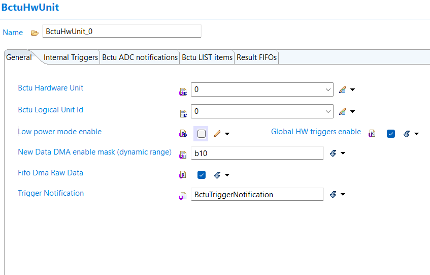430x275 pixels.
Task: Expand the menu arrow beside the Low power pencil
Action: click(227, 134)
